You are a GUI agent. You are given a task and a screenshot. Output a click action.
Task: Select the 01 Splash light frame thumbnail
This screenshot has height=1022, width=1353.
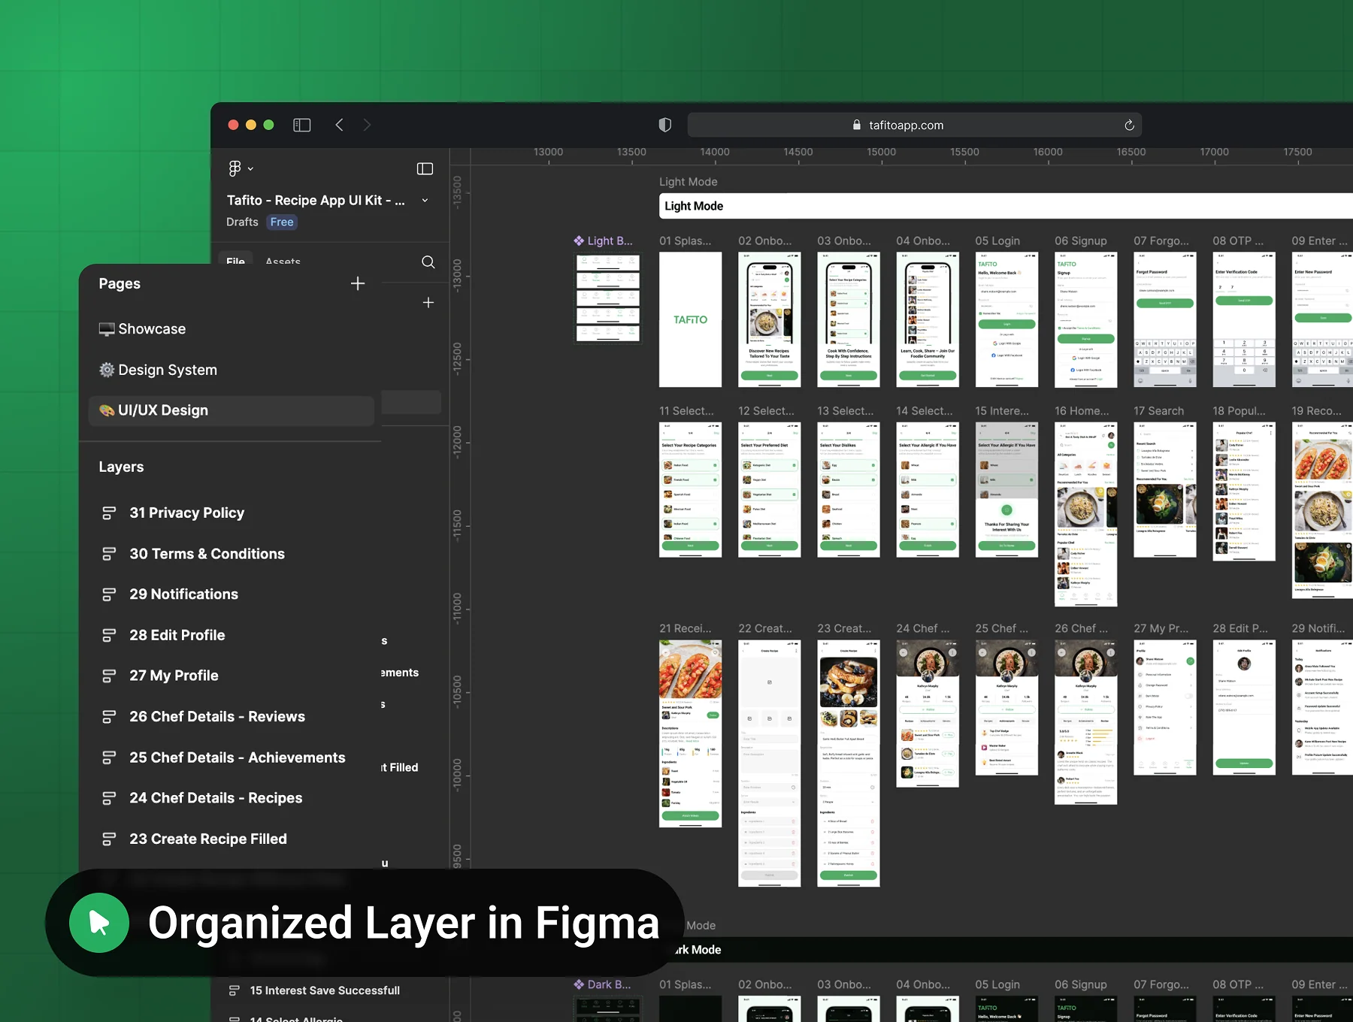click(x=690, y=319)
